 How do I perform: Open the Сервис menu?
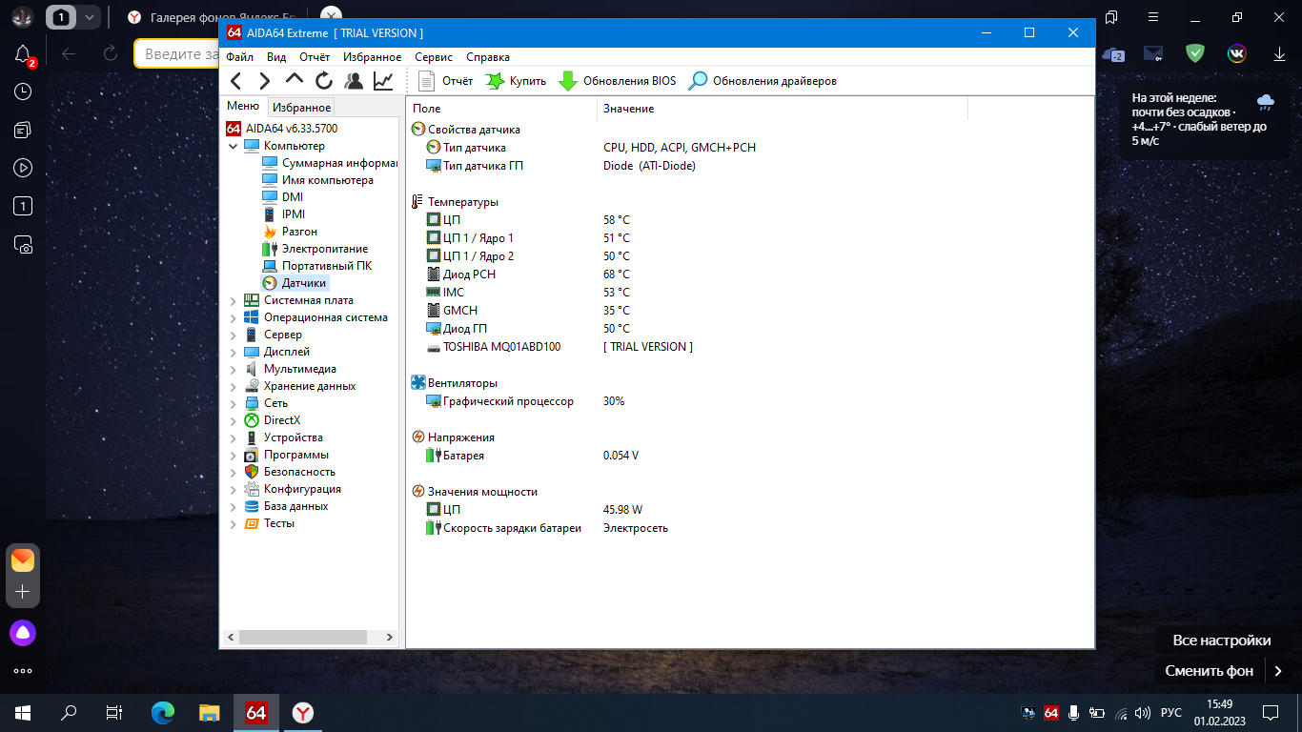tap(434, 57)
